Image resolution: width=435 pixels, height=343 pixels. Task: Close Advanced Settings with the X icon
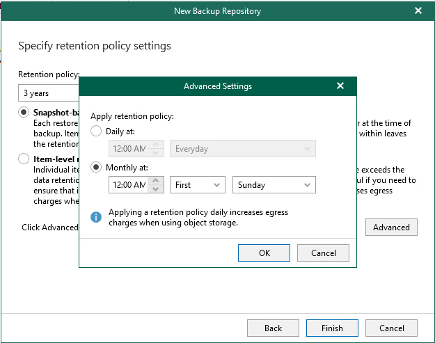[340, 86]
